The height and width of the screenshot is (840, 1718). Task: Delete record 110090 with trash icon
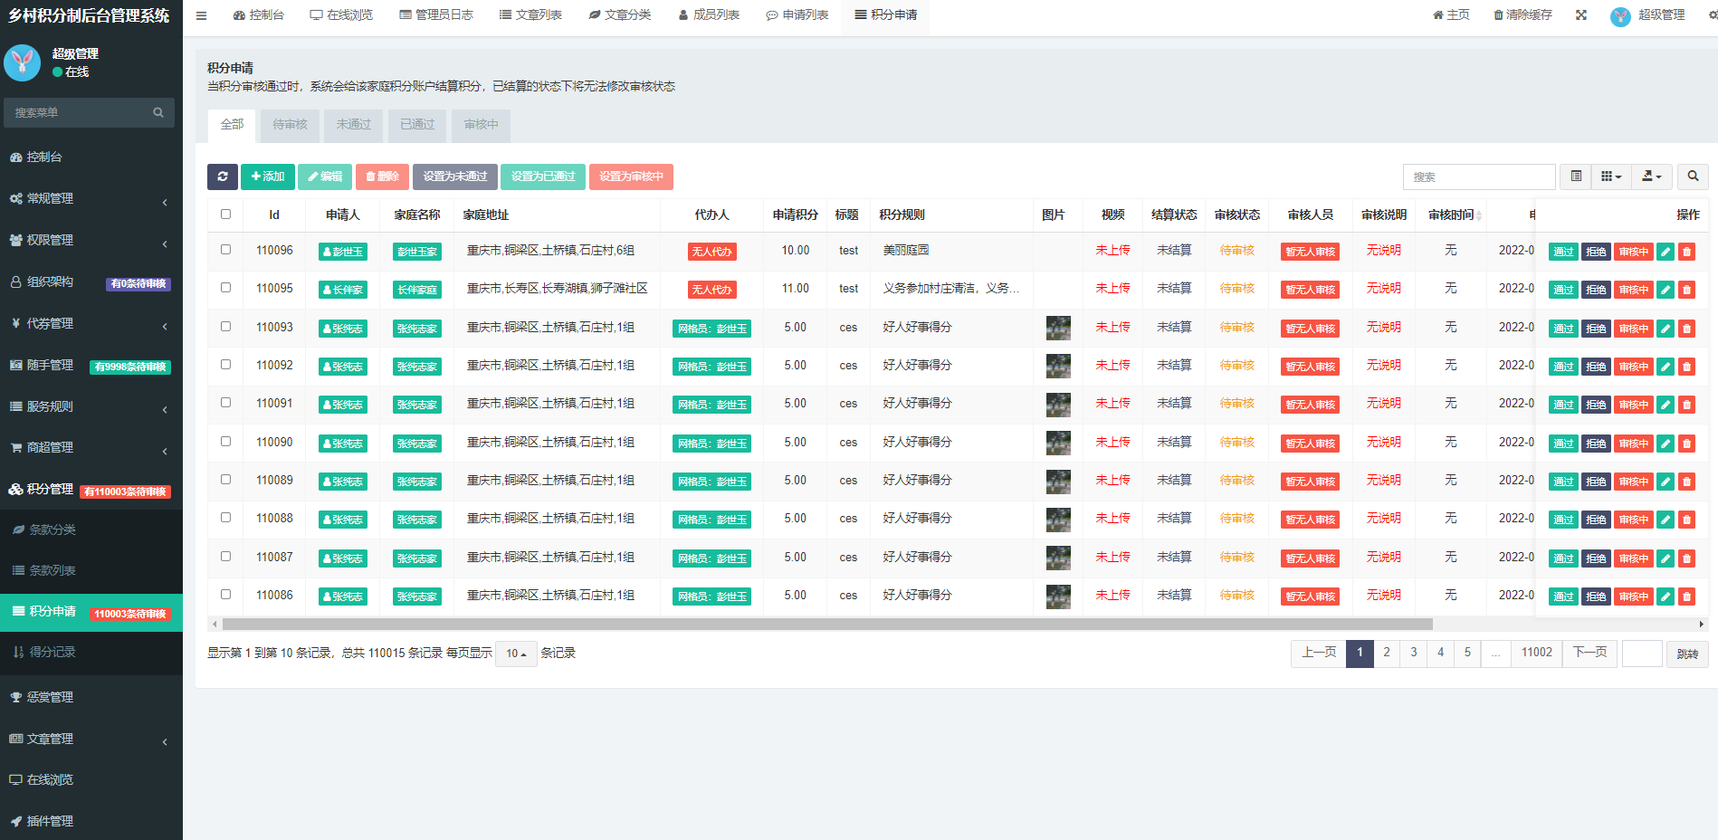[1686, 444]
